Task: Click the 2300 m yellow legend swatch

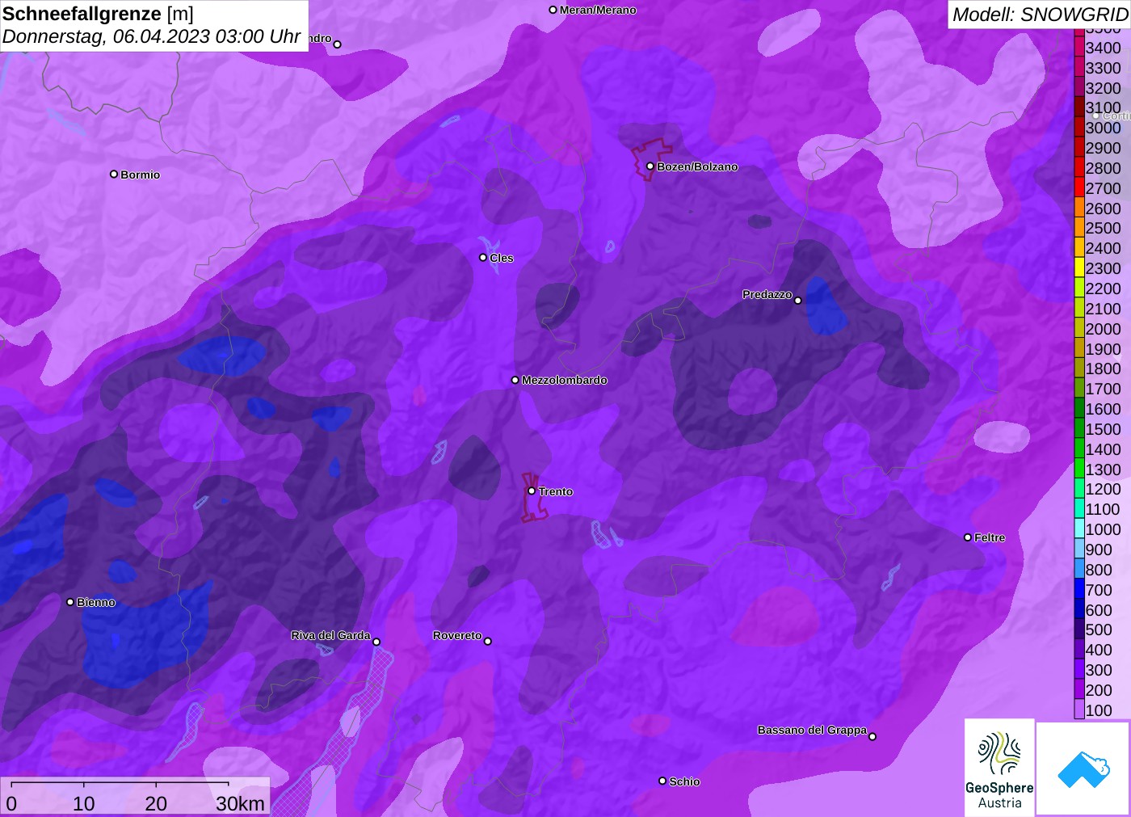Action: [x=1079, y=268]
